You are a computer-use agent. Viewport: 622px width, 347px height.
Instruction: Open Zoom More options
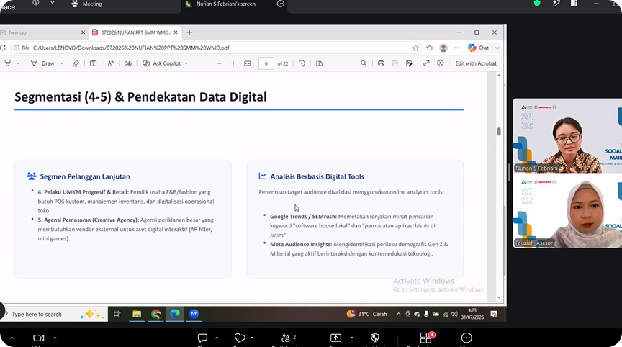466,338
